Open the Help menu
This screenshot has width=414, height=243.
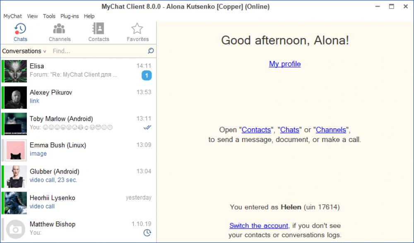pyautogui.click(x=89, y=16)
